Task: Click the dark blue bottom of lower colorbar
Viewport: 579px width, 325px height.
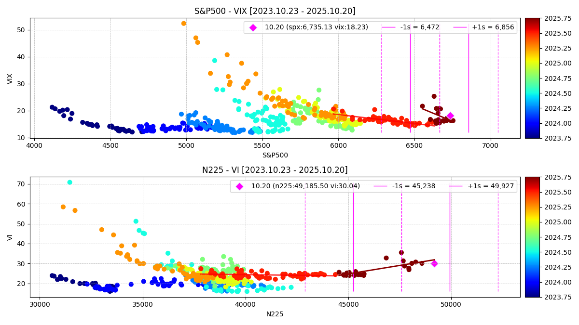Action: [x=534, y=295]
